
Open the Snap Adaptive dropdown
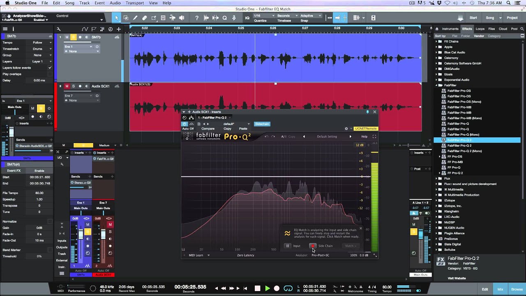coord(311,16)
